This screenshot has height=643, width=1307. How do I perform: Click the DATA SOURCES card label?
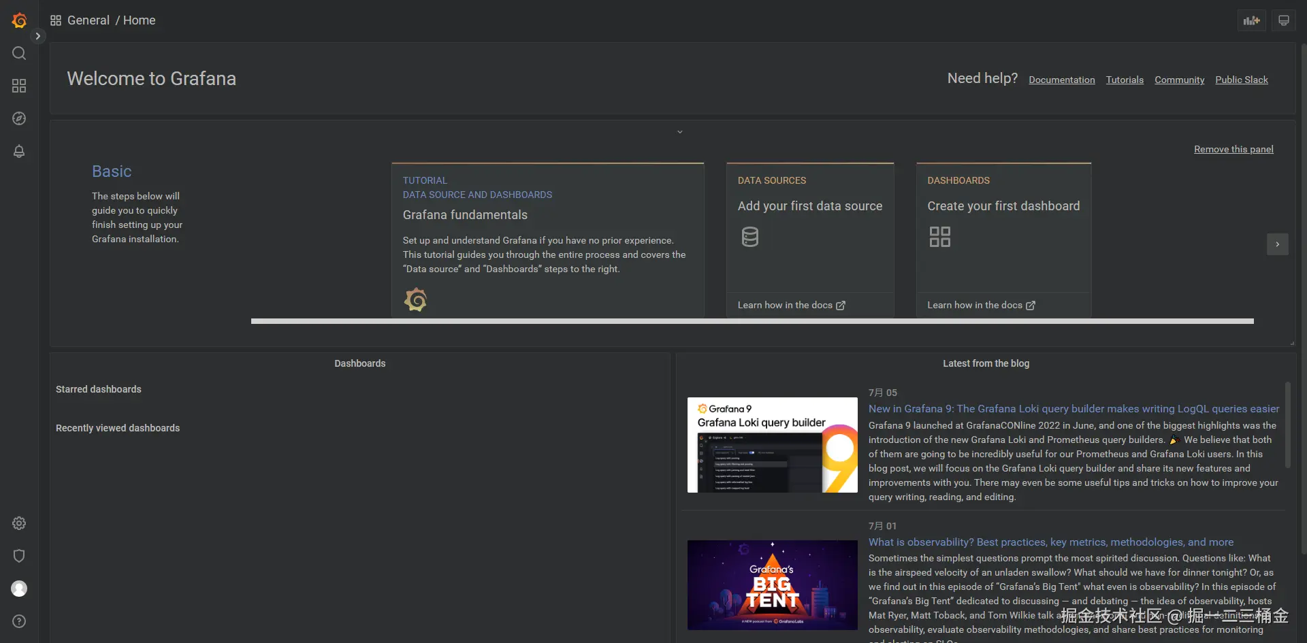[772, 180]
